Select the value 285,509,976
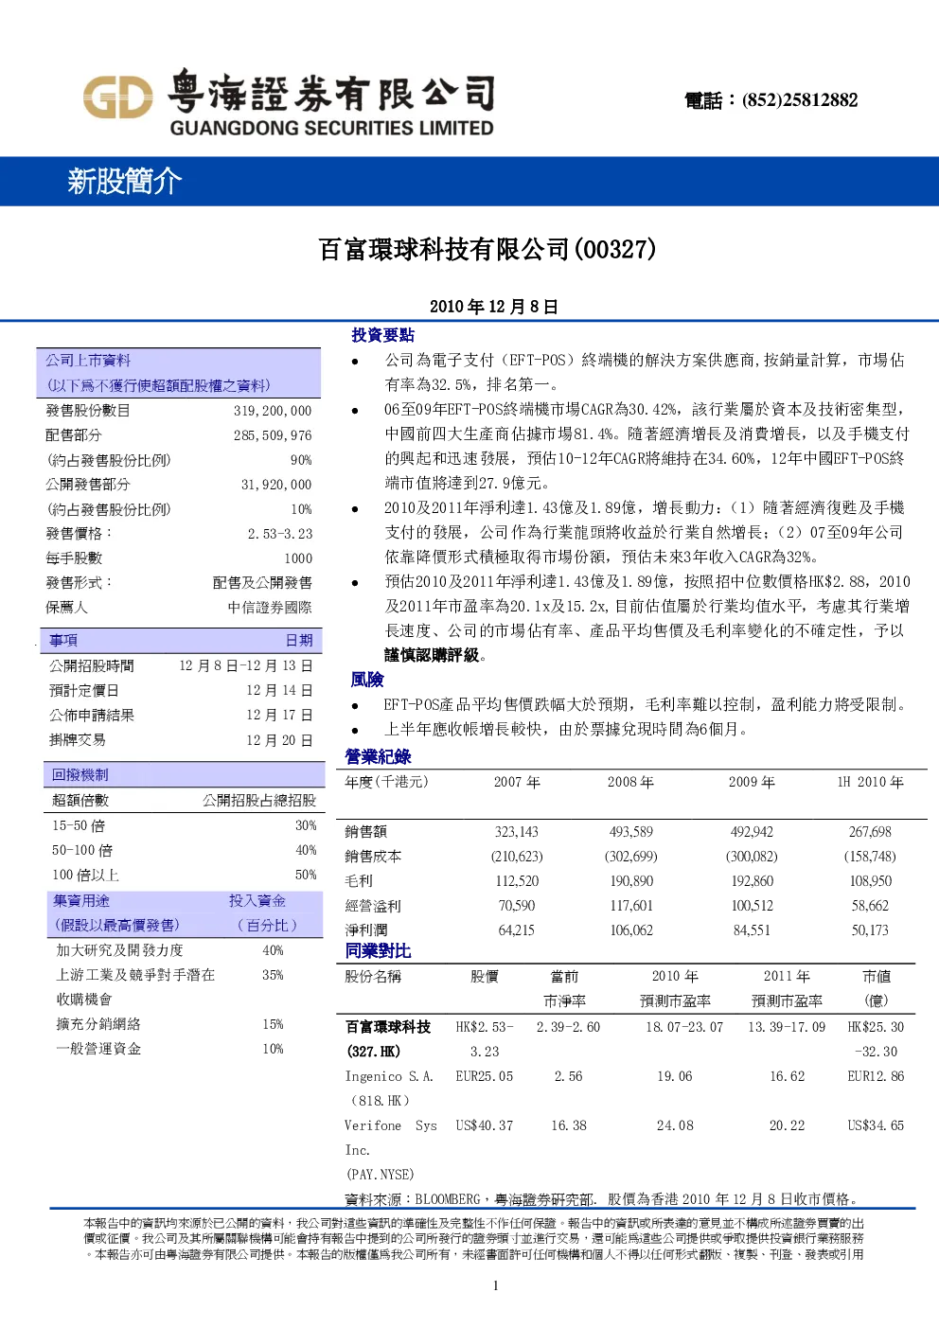 (x=273, y=435)
